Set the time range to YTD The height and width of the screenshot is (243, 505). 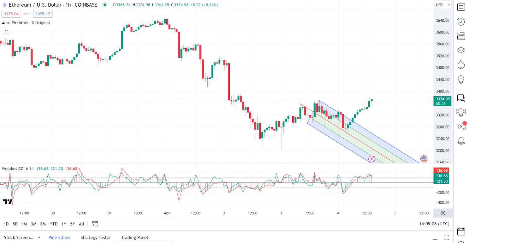click(x=54, y=224)
